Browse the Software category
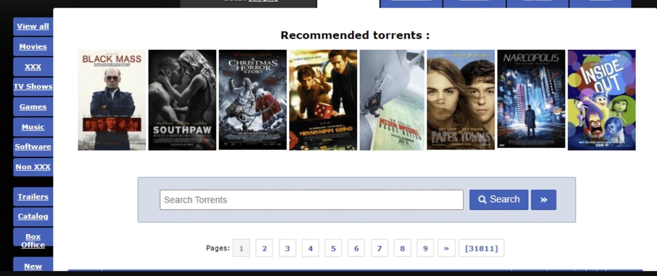657x276 pixels. click(x=33, y=147)
